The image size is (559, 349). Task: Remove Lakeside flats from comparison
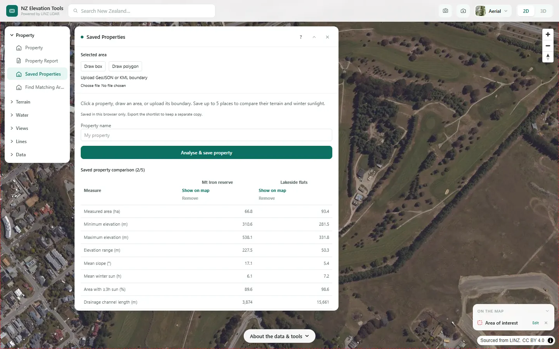tap(267, 198)
